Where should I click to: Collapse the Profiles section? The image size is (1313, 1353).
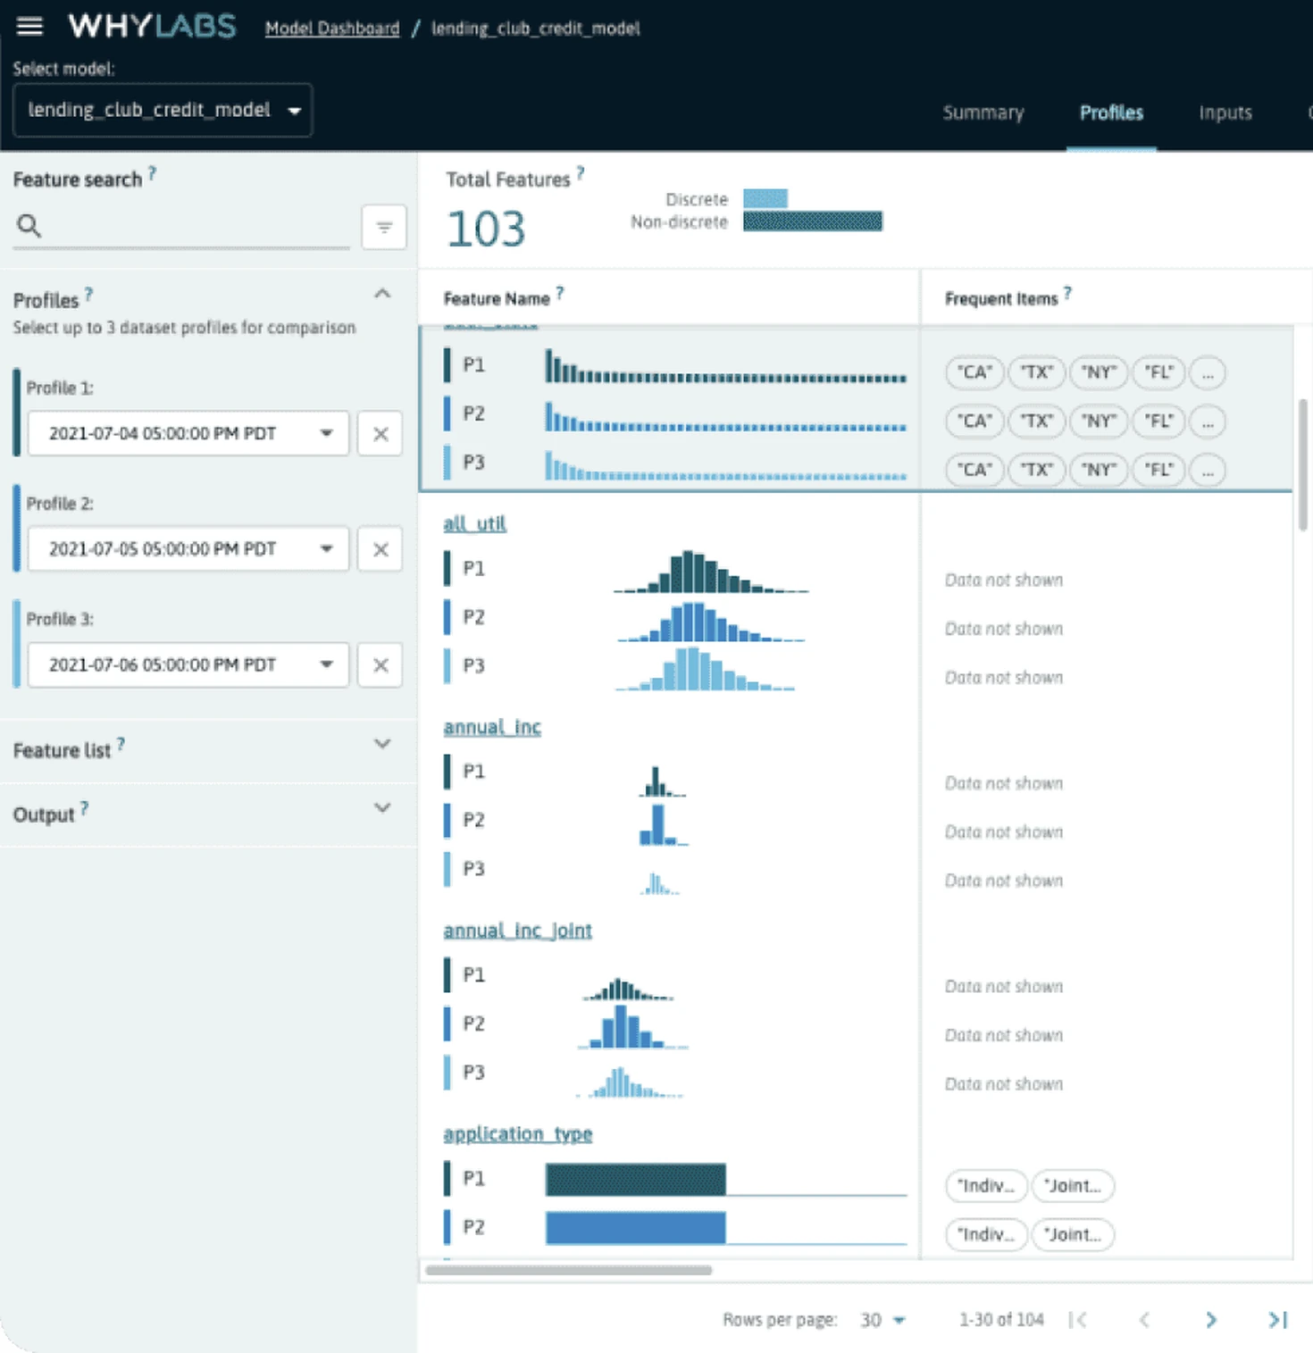click(382, 294)
